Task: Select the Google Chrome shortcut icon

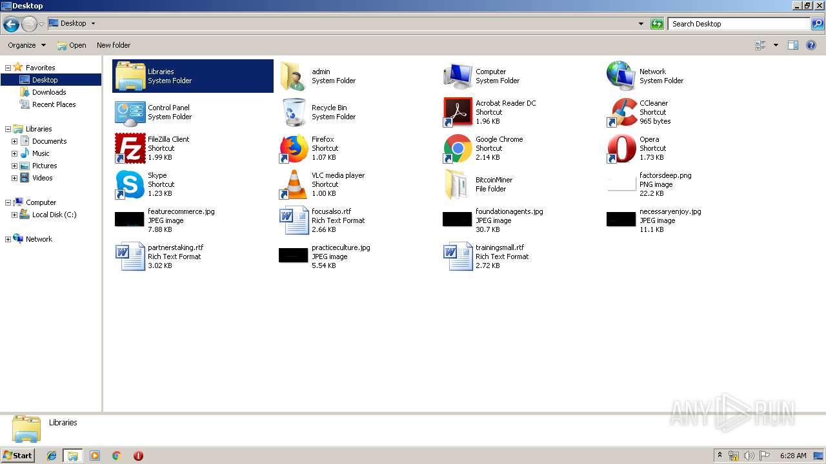Action: coord(458,148)
